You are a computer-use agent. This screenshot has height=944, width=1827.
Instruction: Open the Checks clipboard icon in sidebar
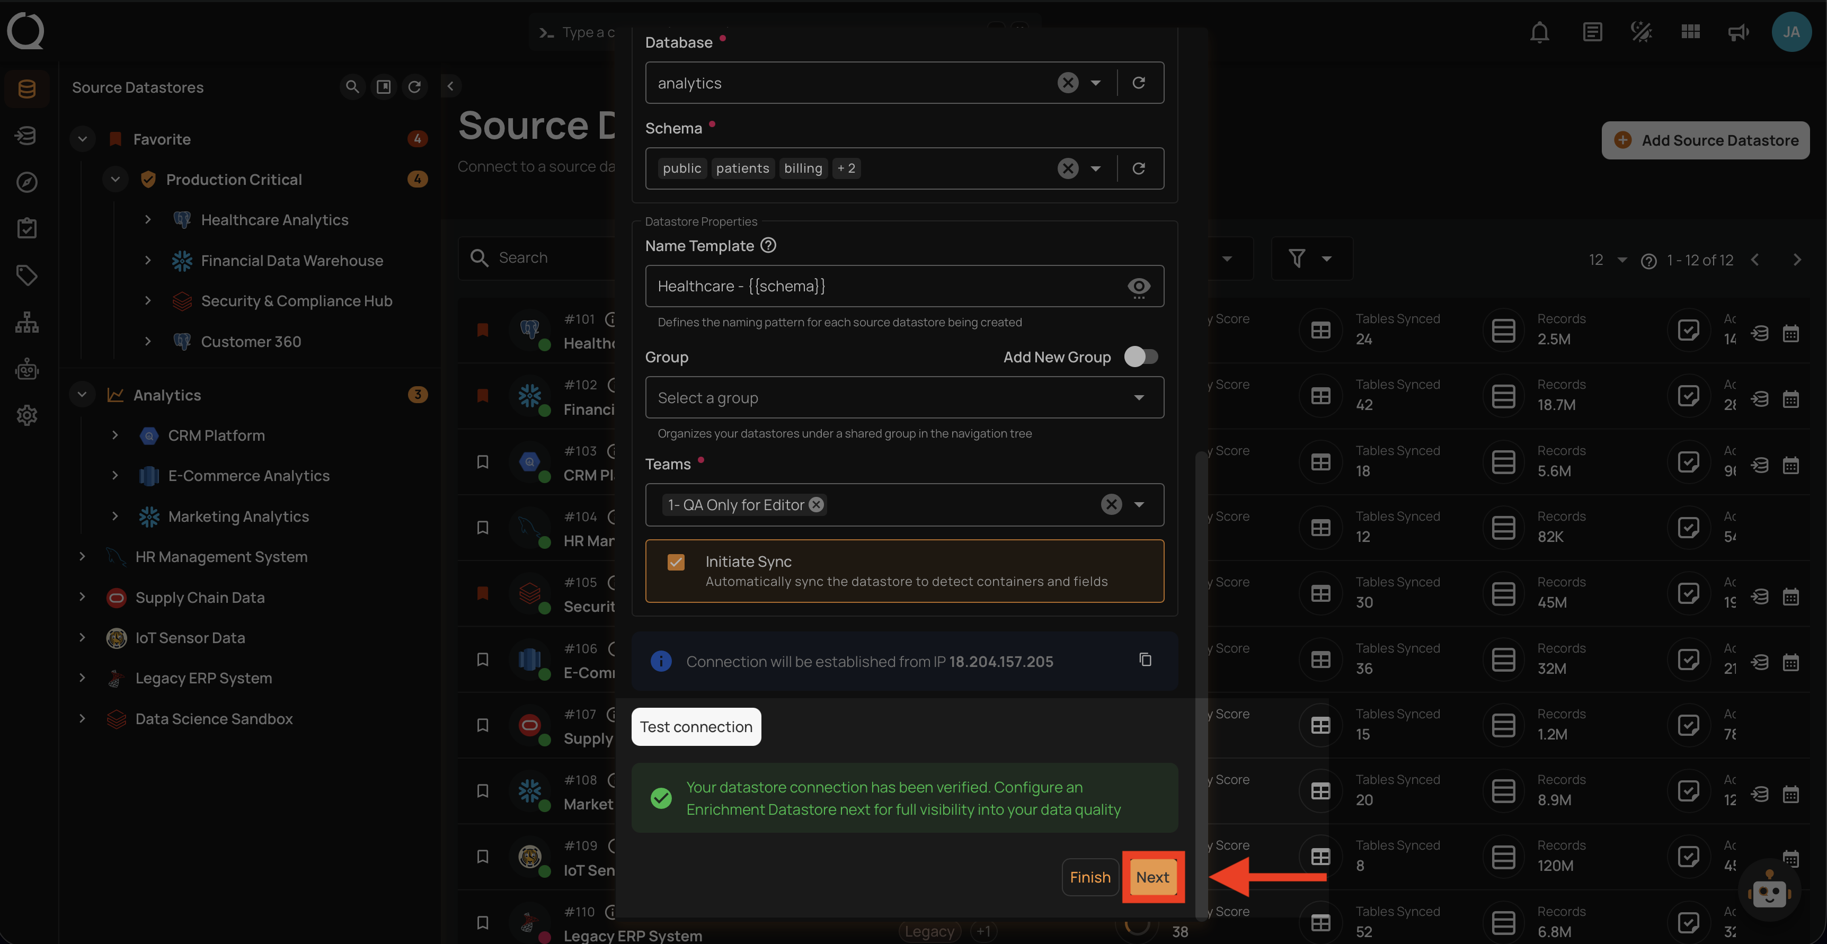pyautogui.click(x=26, y=228)
